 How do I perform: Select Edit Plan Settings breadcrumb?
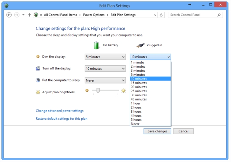[123, 15]
